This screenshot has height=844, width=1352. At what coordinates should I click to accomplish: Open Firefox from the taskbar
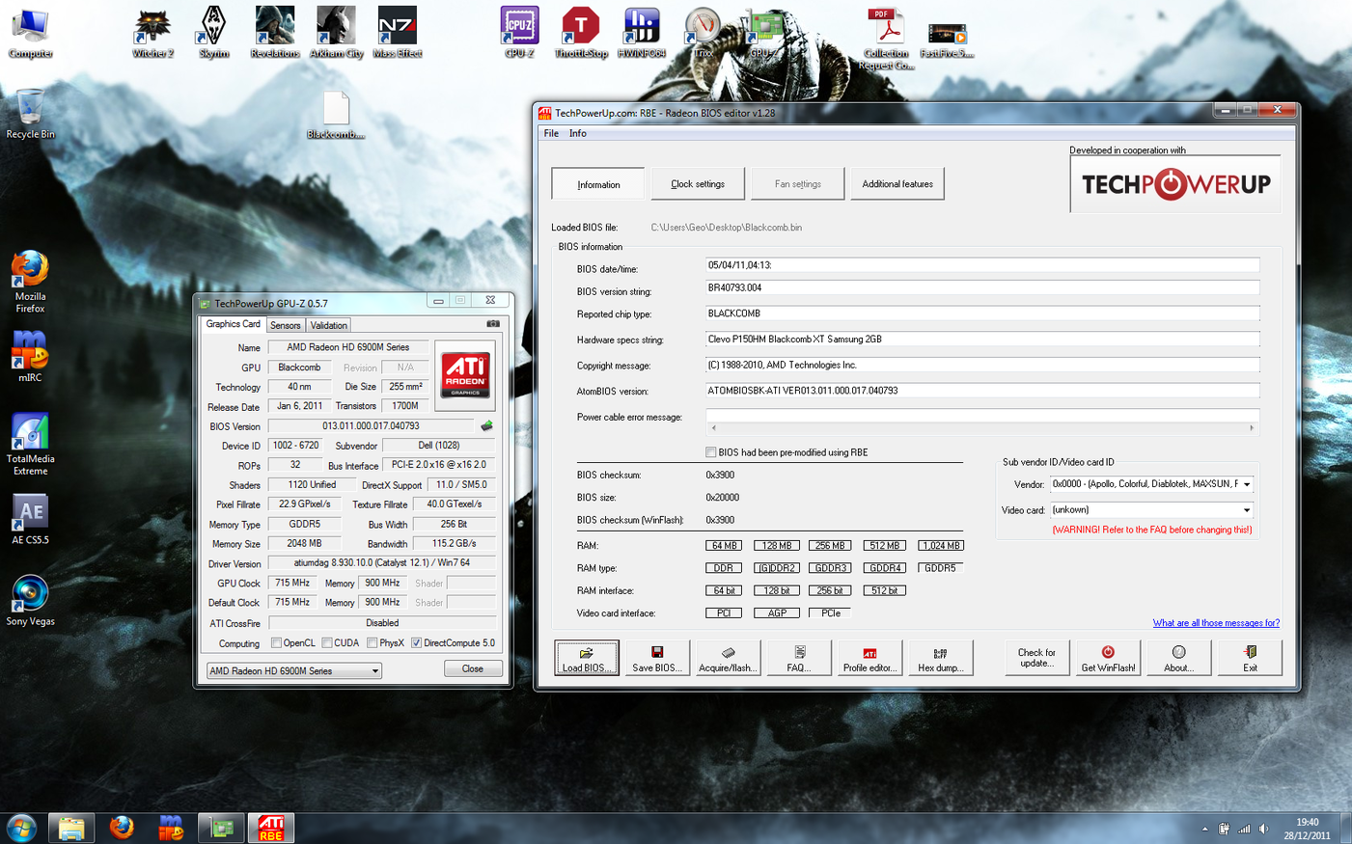(x=122, y=828)
